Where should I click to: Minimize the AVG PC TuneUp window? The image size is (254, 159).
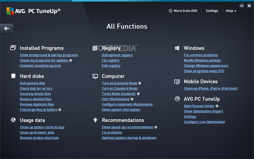click(242, 6)
